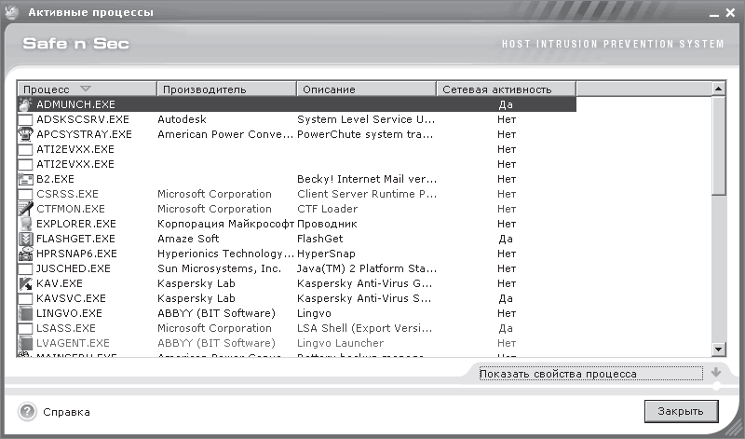745x439 pixels.
Task: Click the ADMUNCH.EXE process icon
Action: pyautogui.click(x=25, y=104)
